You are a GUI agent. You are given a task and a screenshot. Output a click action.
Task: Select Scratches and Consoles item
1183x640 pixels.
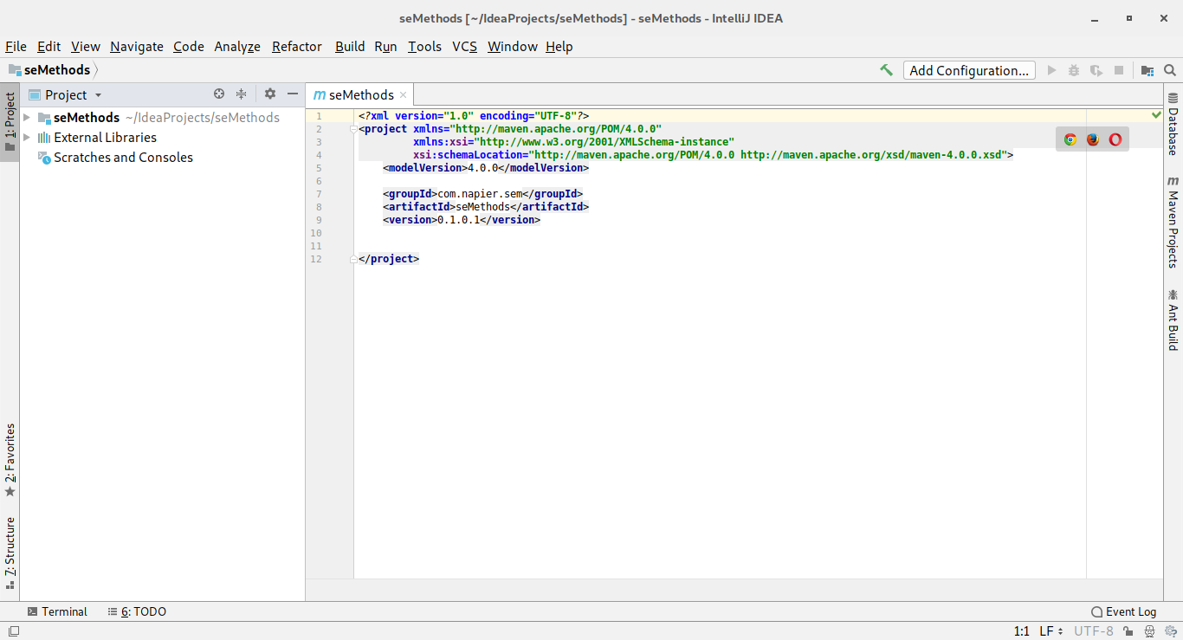(123, 158)
